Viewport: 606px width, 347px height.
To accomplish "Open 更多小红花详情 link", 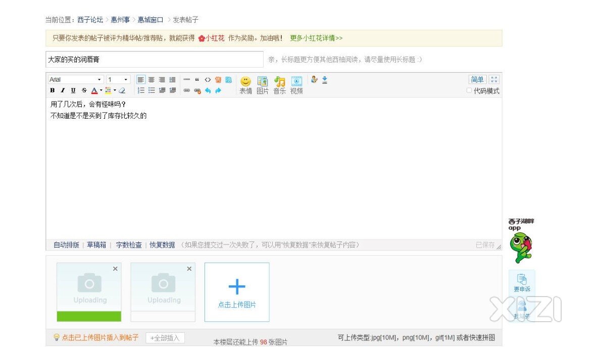I will (316, 38).
